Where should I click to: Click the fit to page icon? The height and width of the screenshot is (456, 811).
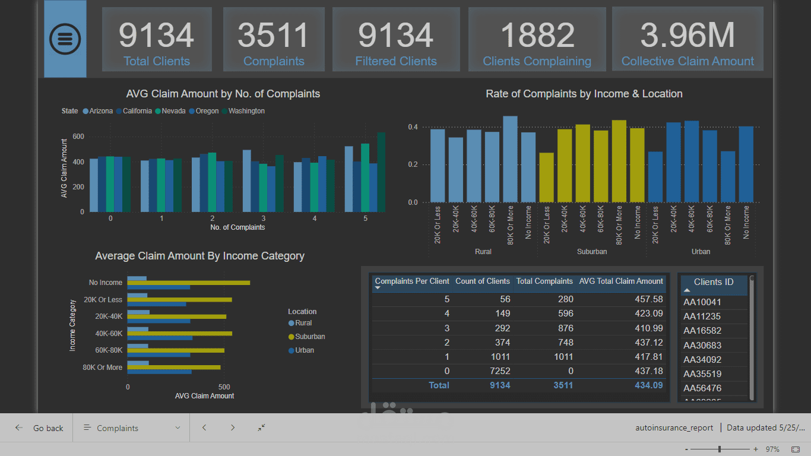pos(796,449)
